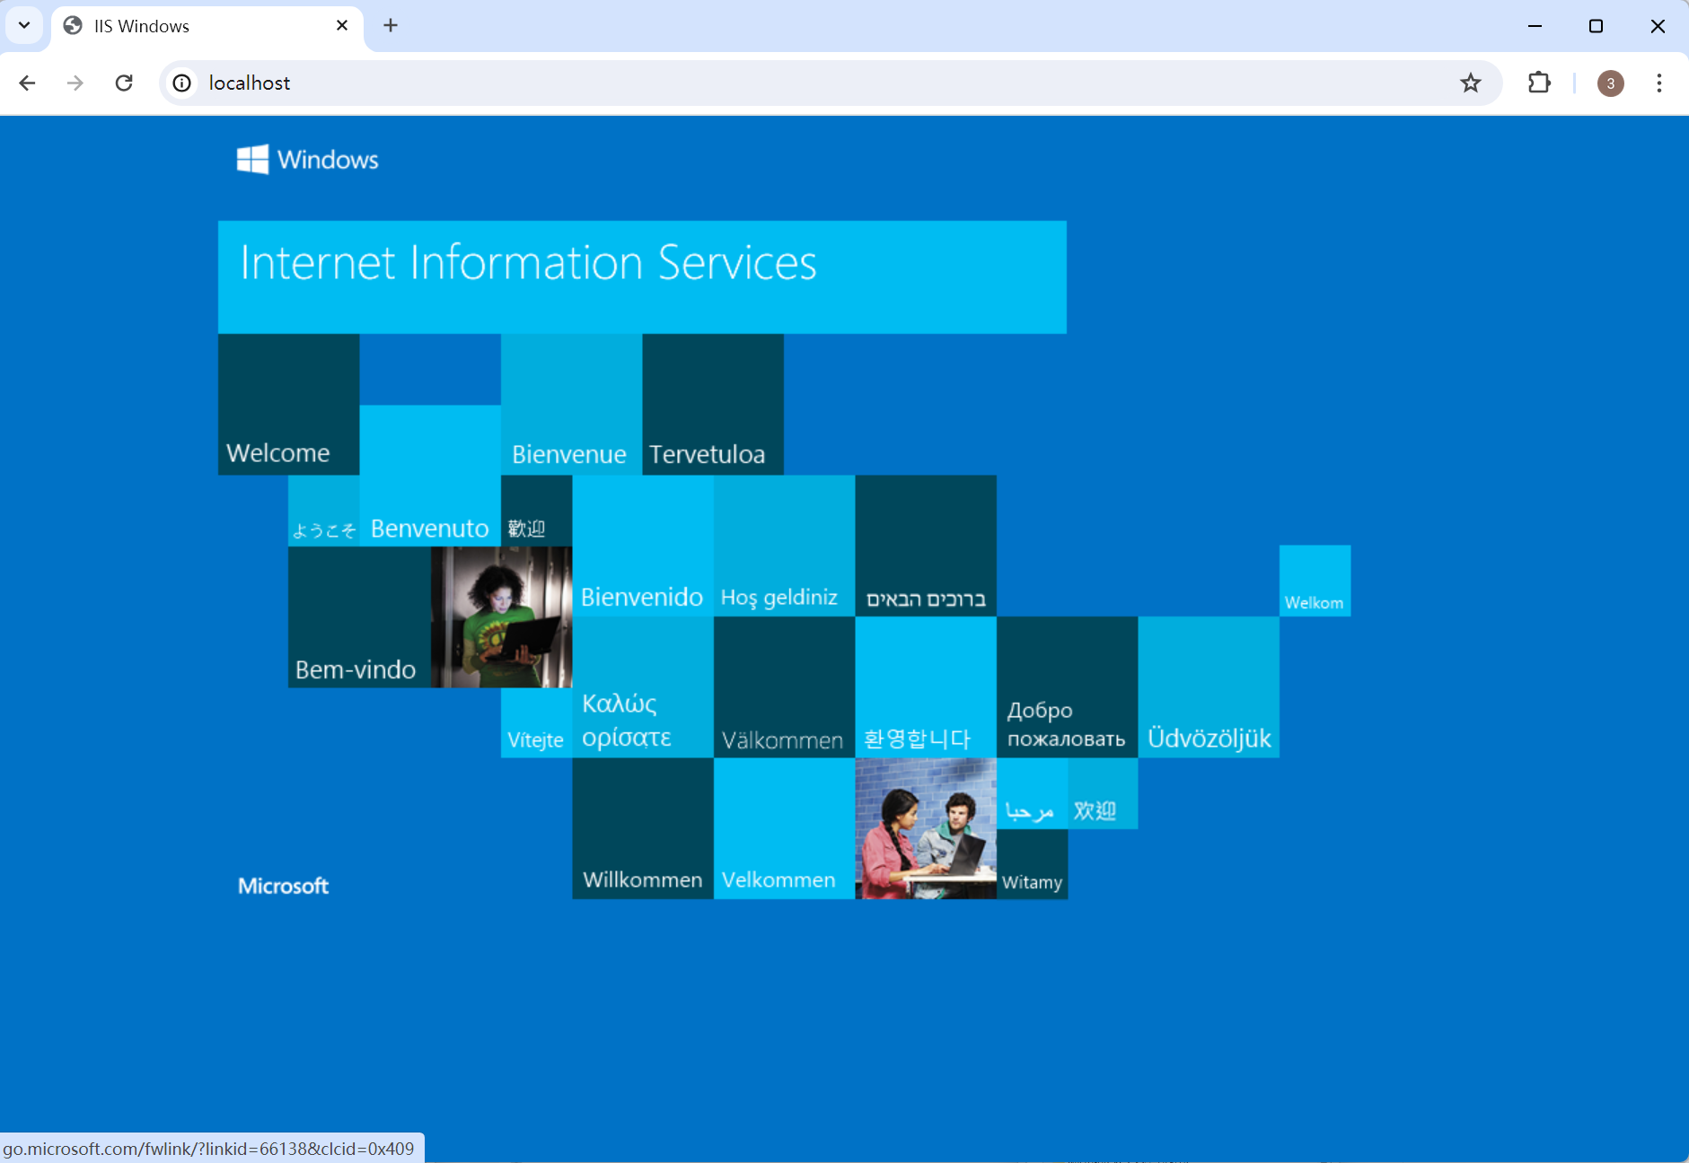Viewport: 1689px width, 1163px height.
Task: Click the browser forward arrow
Action: pyautogui.click(x=75, y=83)
